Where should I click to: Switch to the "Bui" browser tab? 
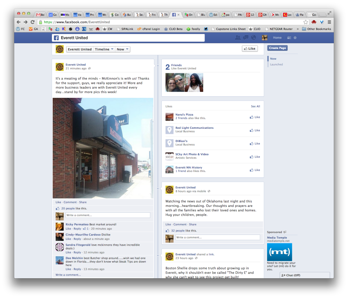[x=127, y=15]
